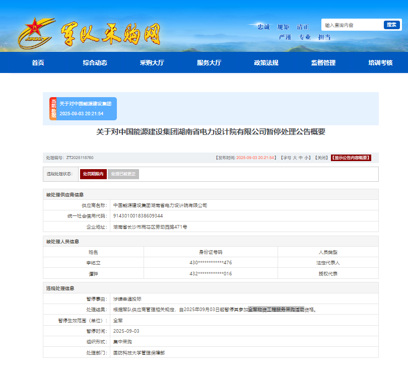Click the supplier name 中国能源建设集团湖南省电力设计院有限公司 cell
Screen dimensions: 408x373
(160, 205)
